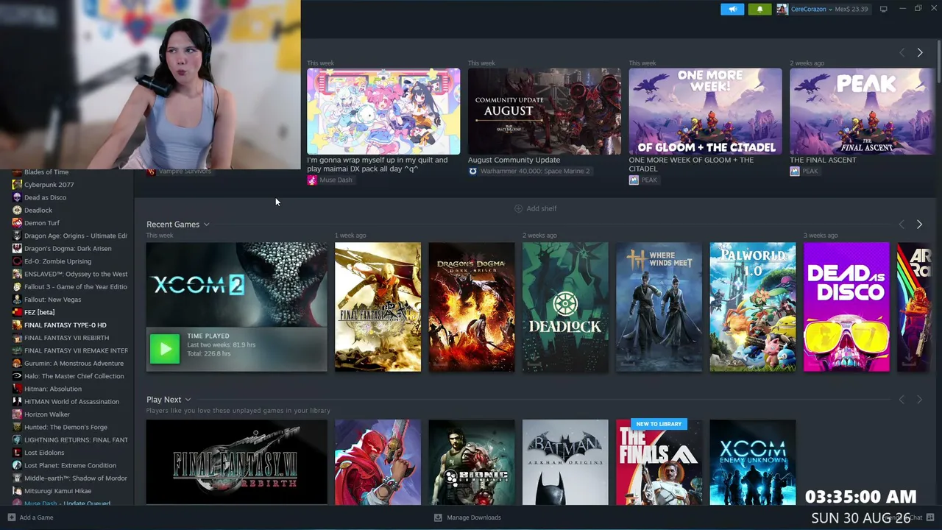Click the Dragon Age: Origins sidebar icon
942x530 pixels.
tap(17, 236)
